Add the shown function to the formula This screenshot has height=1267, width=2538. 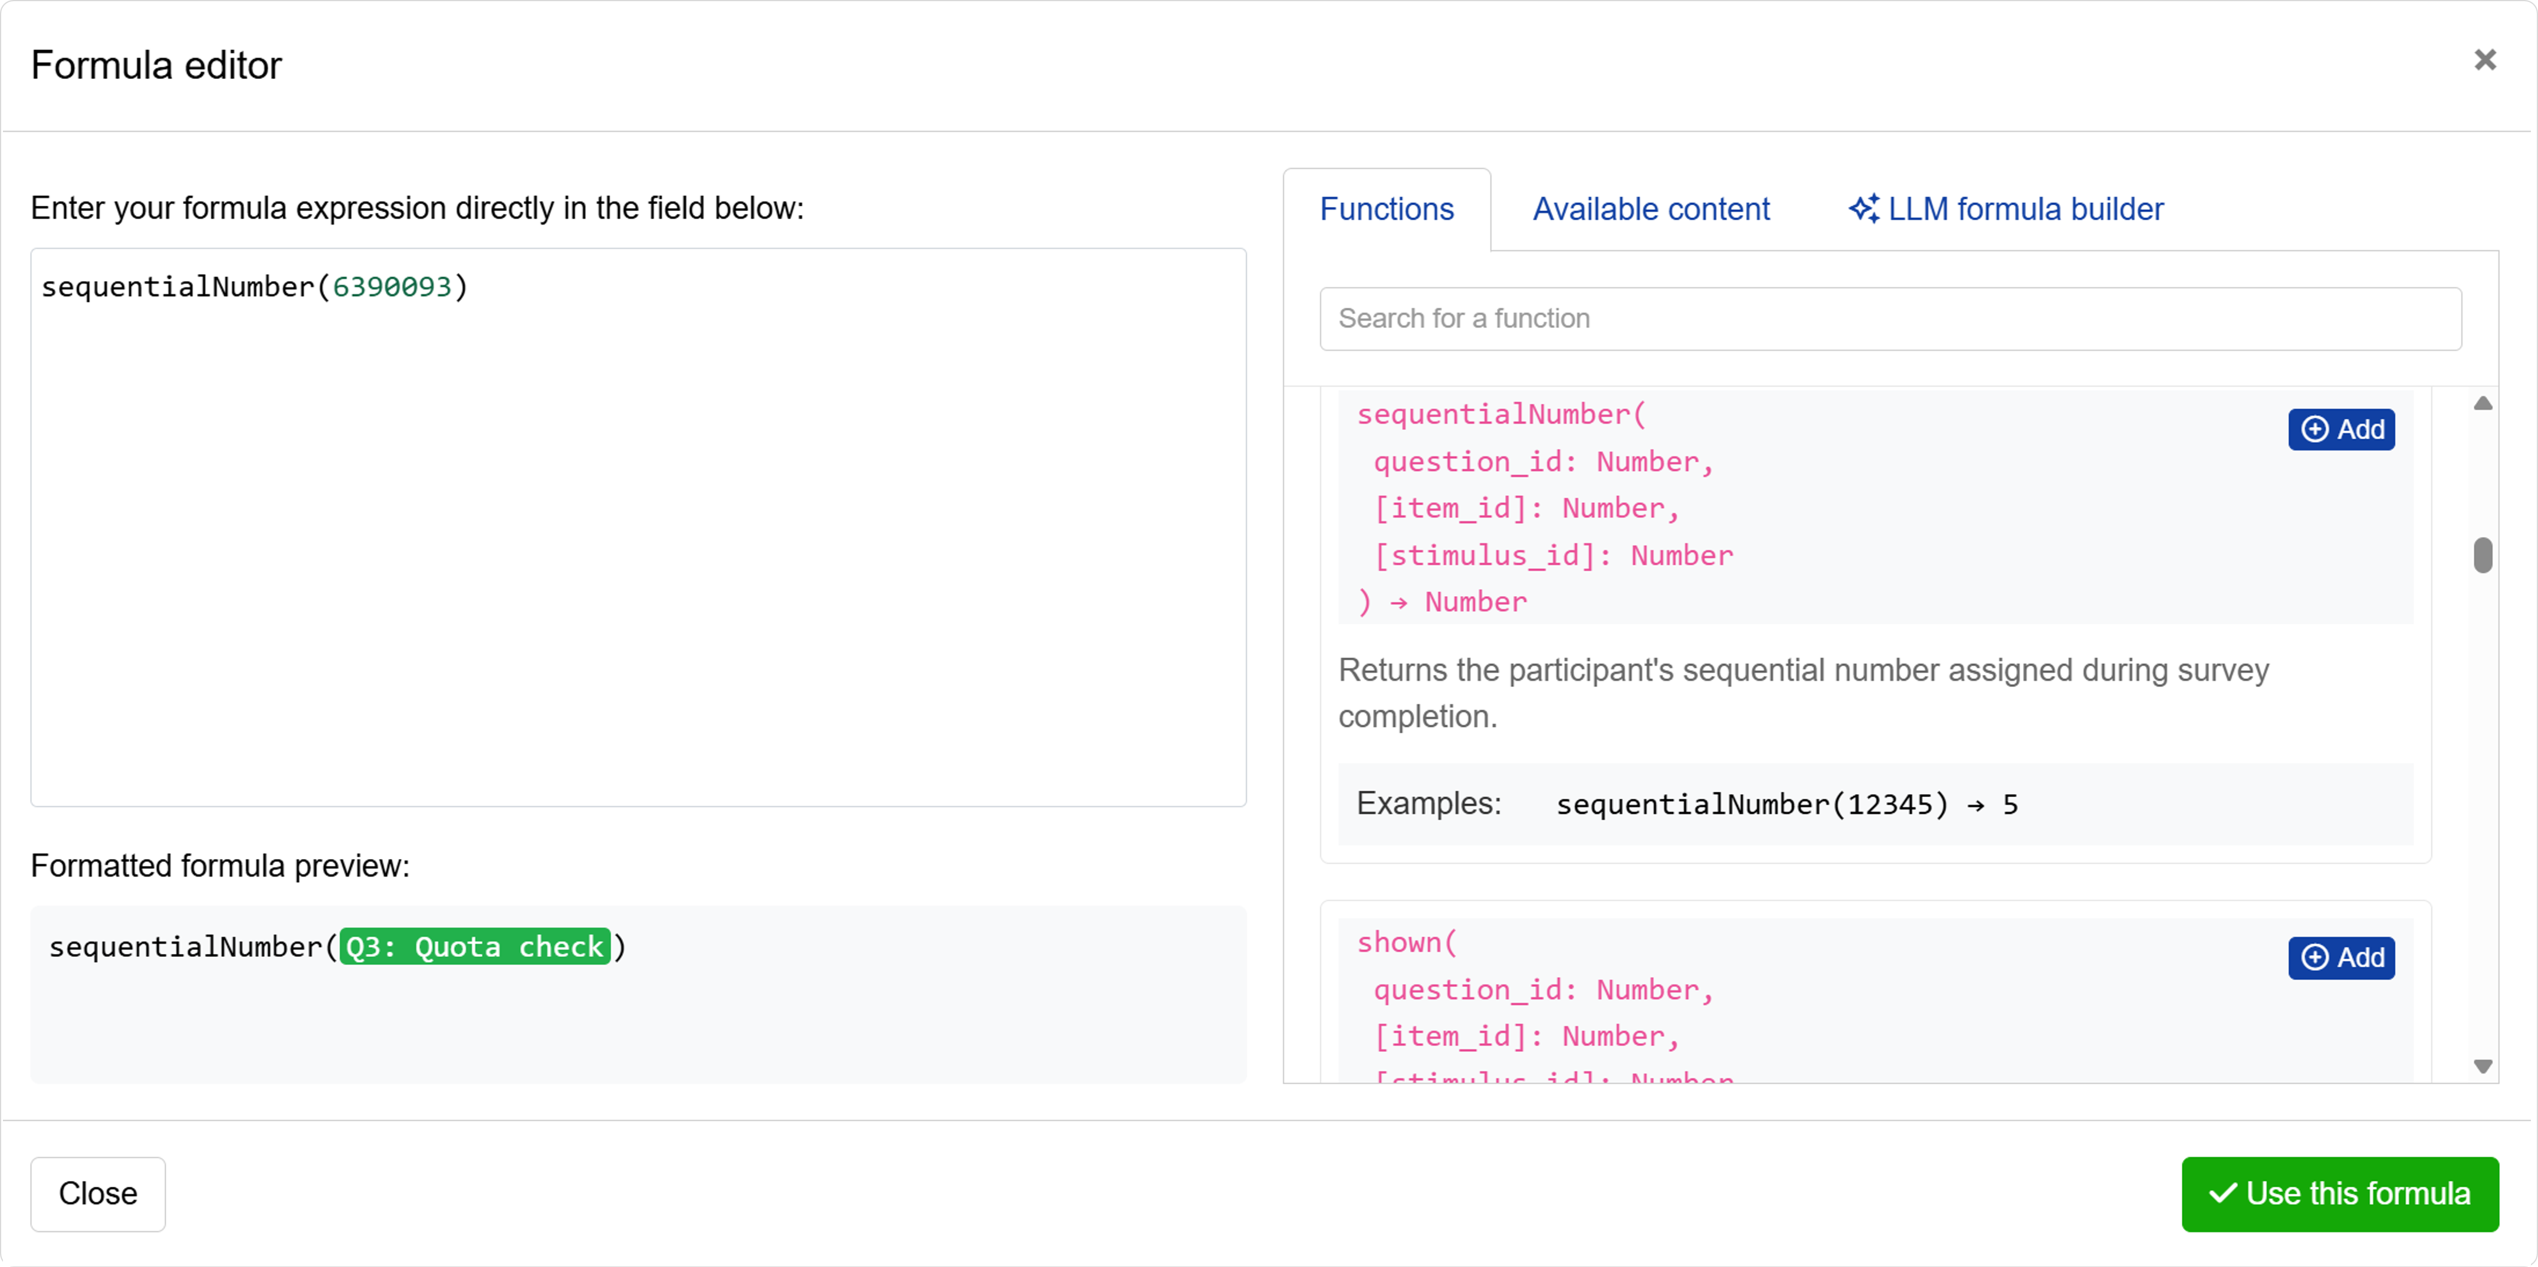coord(2341,958)
